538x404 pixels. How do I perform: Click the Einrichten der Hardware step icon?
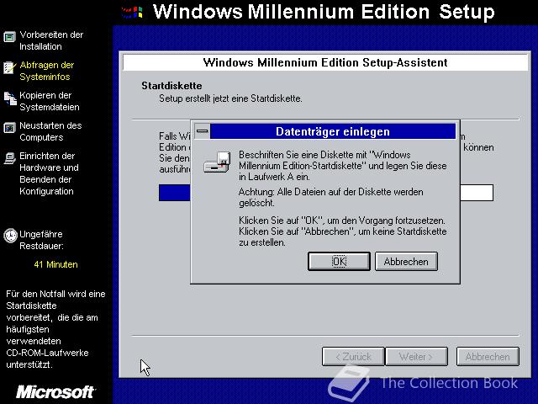[x=9, y=158]
